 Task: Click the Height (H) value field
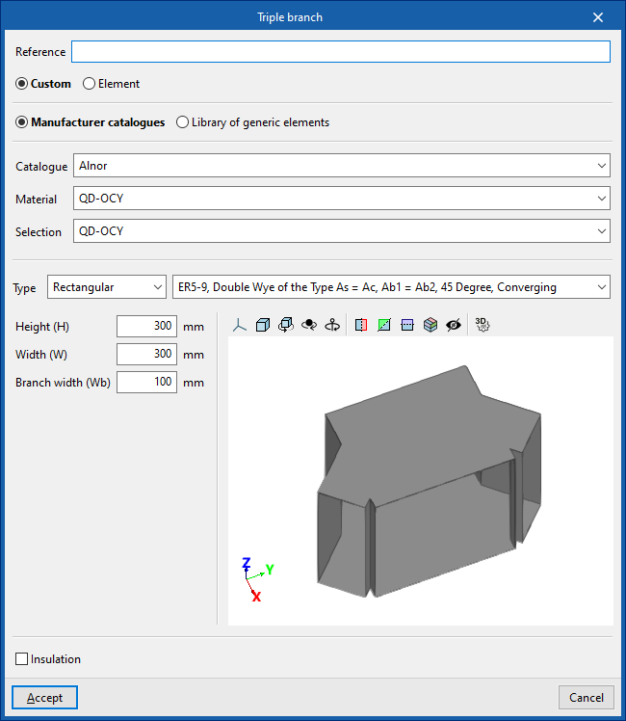point(146,326)
